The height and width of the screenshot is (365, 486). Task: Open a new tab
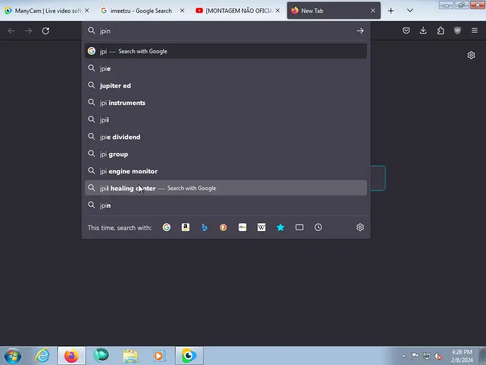[391, 11]
